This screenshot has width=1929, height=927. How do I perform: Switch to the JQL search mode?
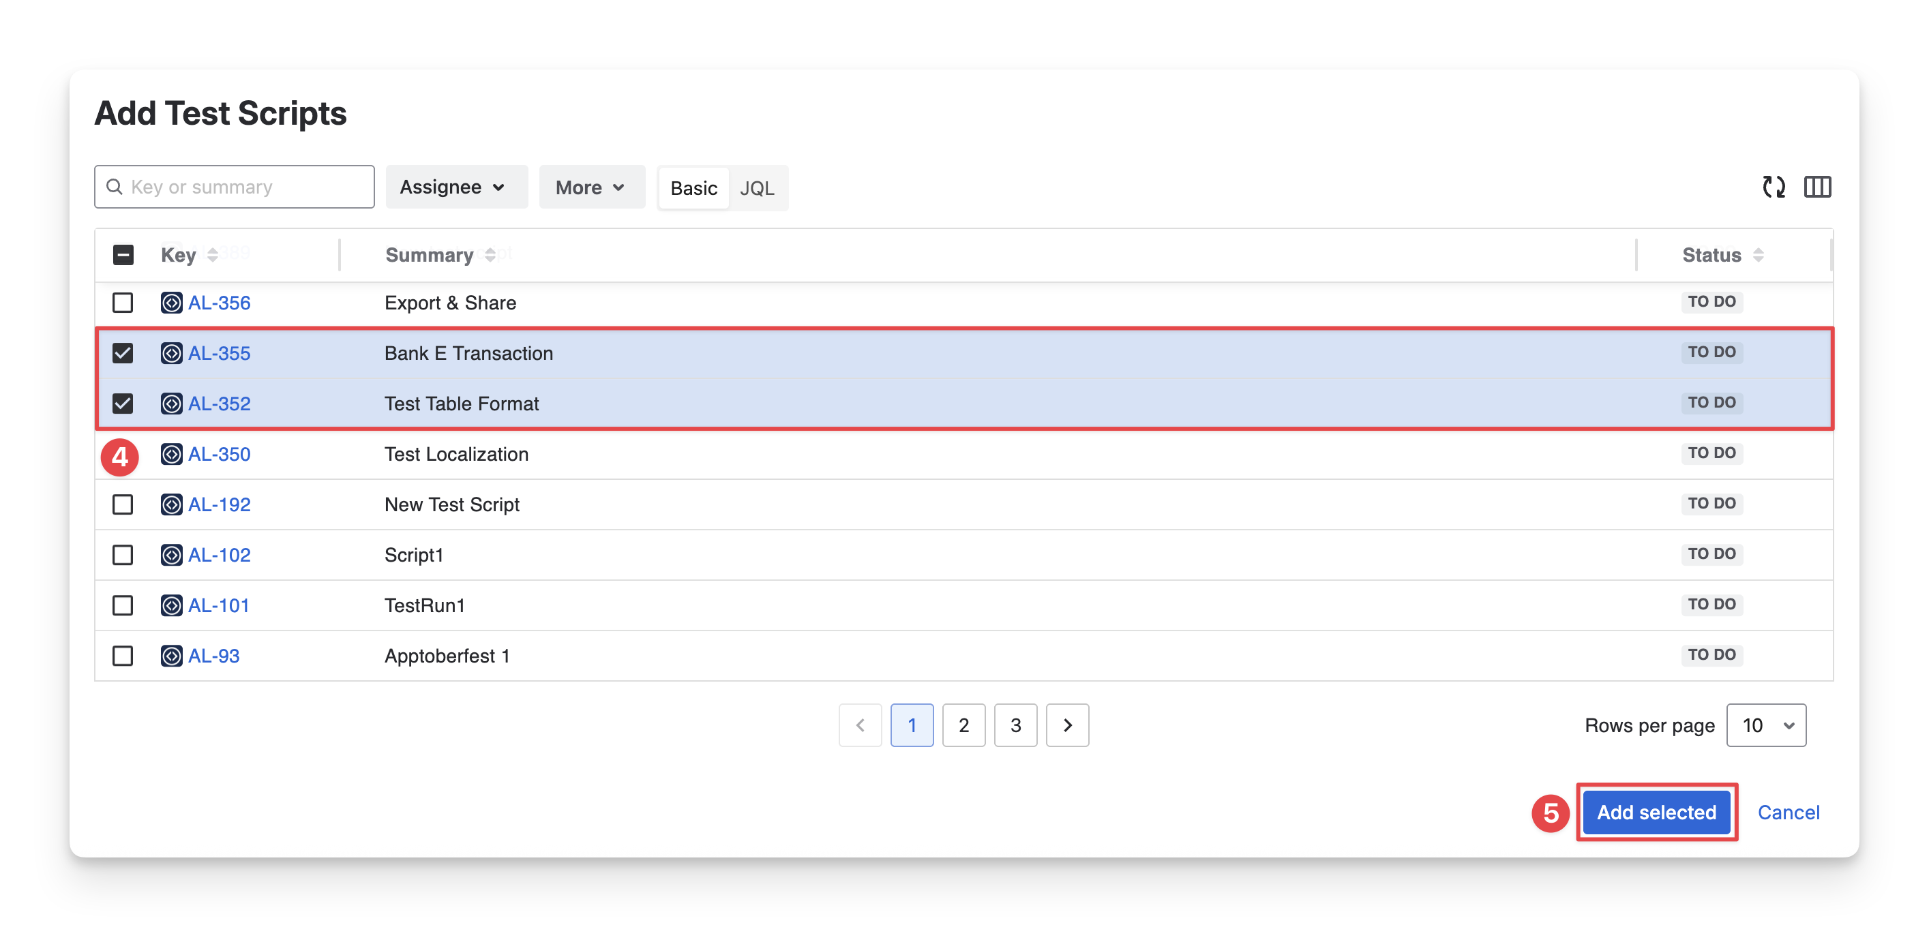(757, 188)
